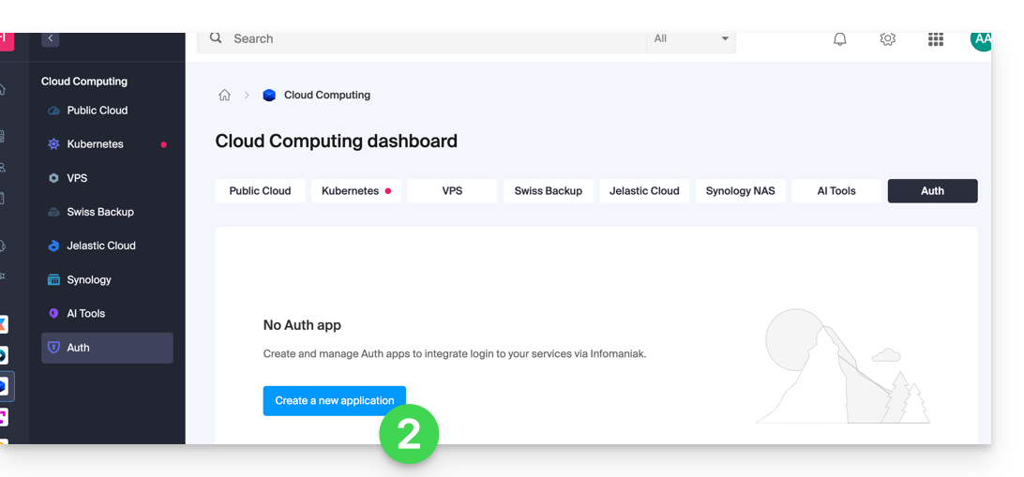Open the settings gear in the header
The height and width of the screenshot is (477, 1024).
coord(887,39)
